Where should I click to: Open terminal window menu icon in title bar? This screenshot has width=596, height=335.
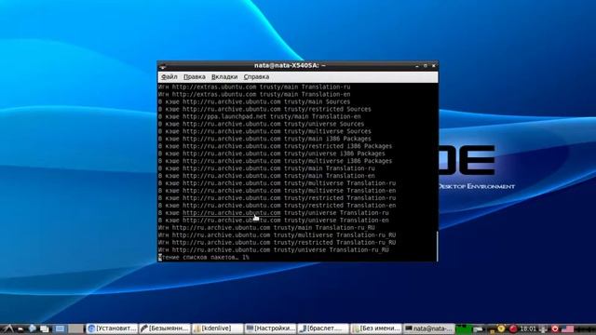tap(163, 66)
